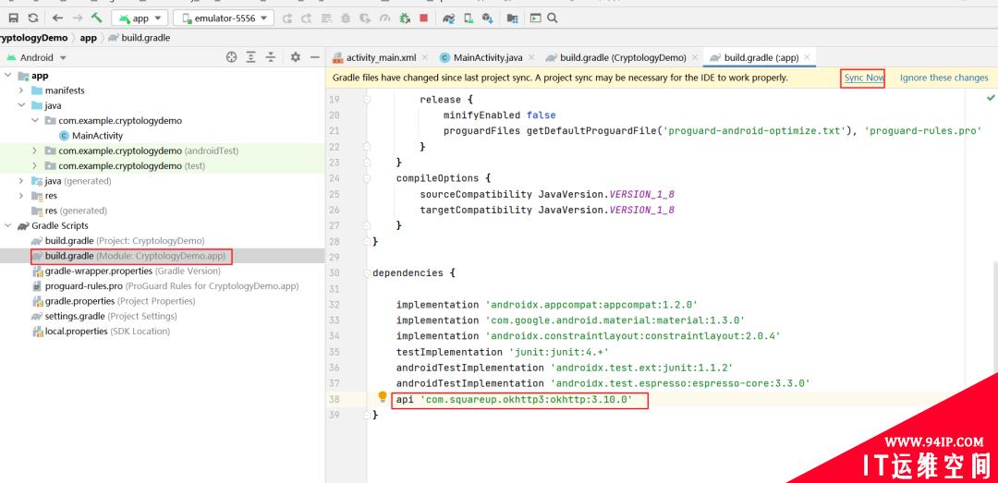
Task: Expand the res folder node
Action: (x=21, y=196)
